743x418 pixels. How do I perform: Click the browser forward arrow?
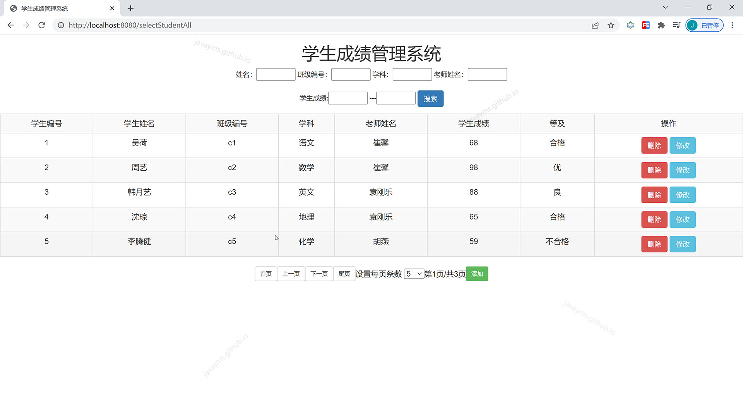tap(26, 25)
